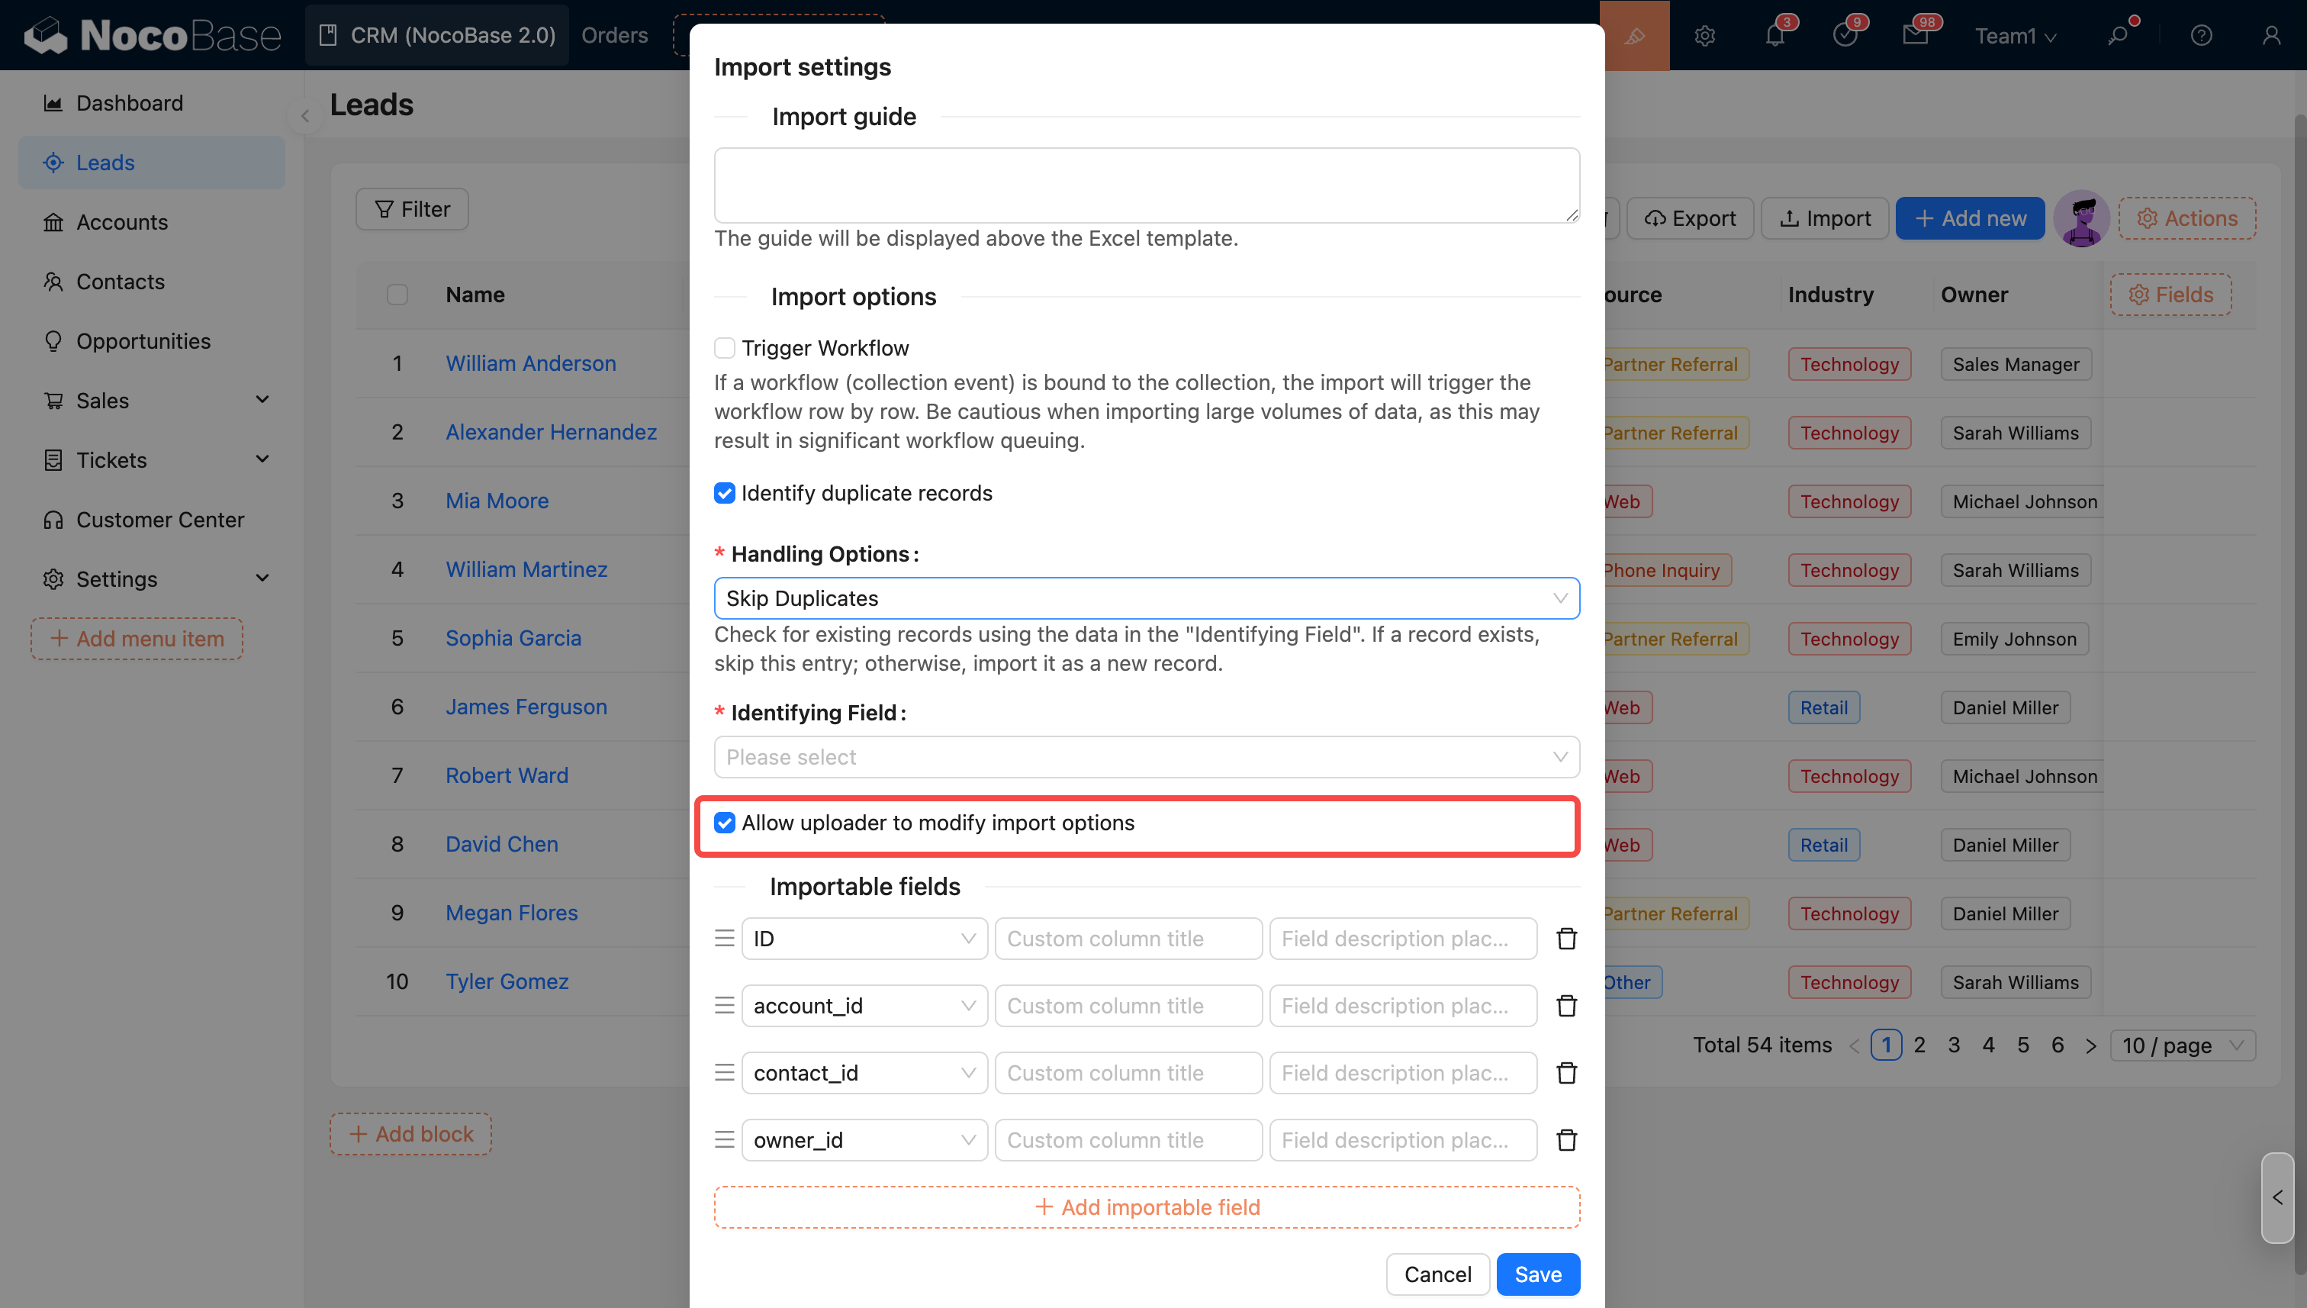The height and width of the screenshot is (1308, 2307).
Task: Go to Opportunities in the sidebar
Action: (x=143, y=341)
